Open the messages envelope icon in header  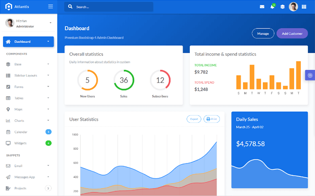click(262, 7)
